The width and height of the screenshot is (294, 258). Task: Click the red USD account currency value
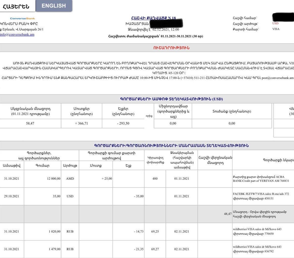275,23
